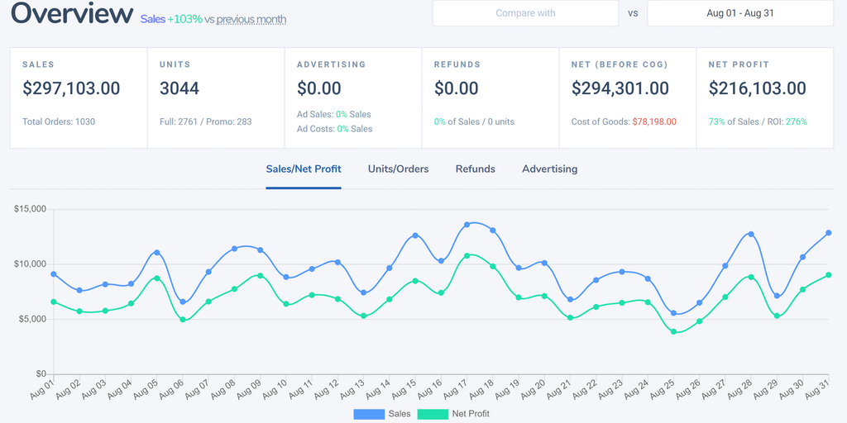Click the Units 3044 card
This screenshot has width=847, height=423.
216,97
